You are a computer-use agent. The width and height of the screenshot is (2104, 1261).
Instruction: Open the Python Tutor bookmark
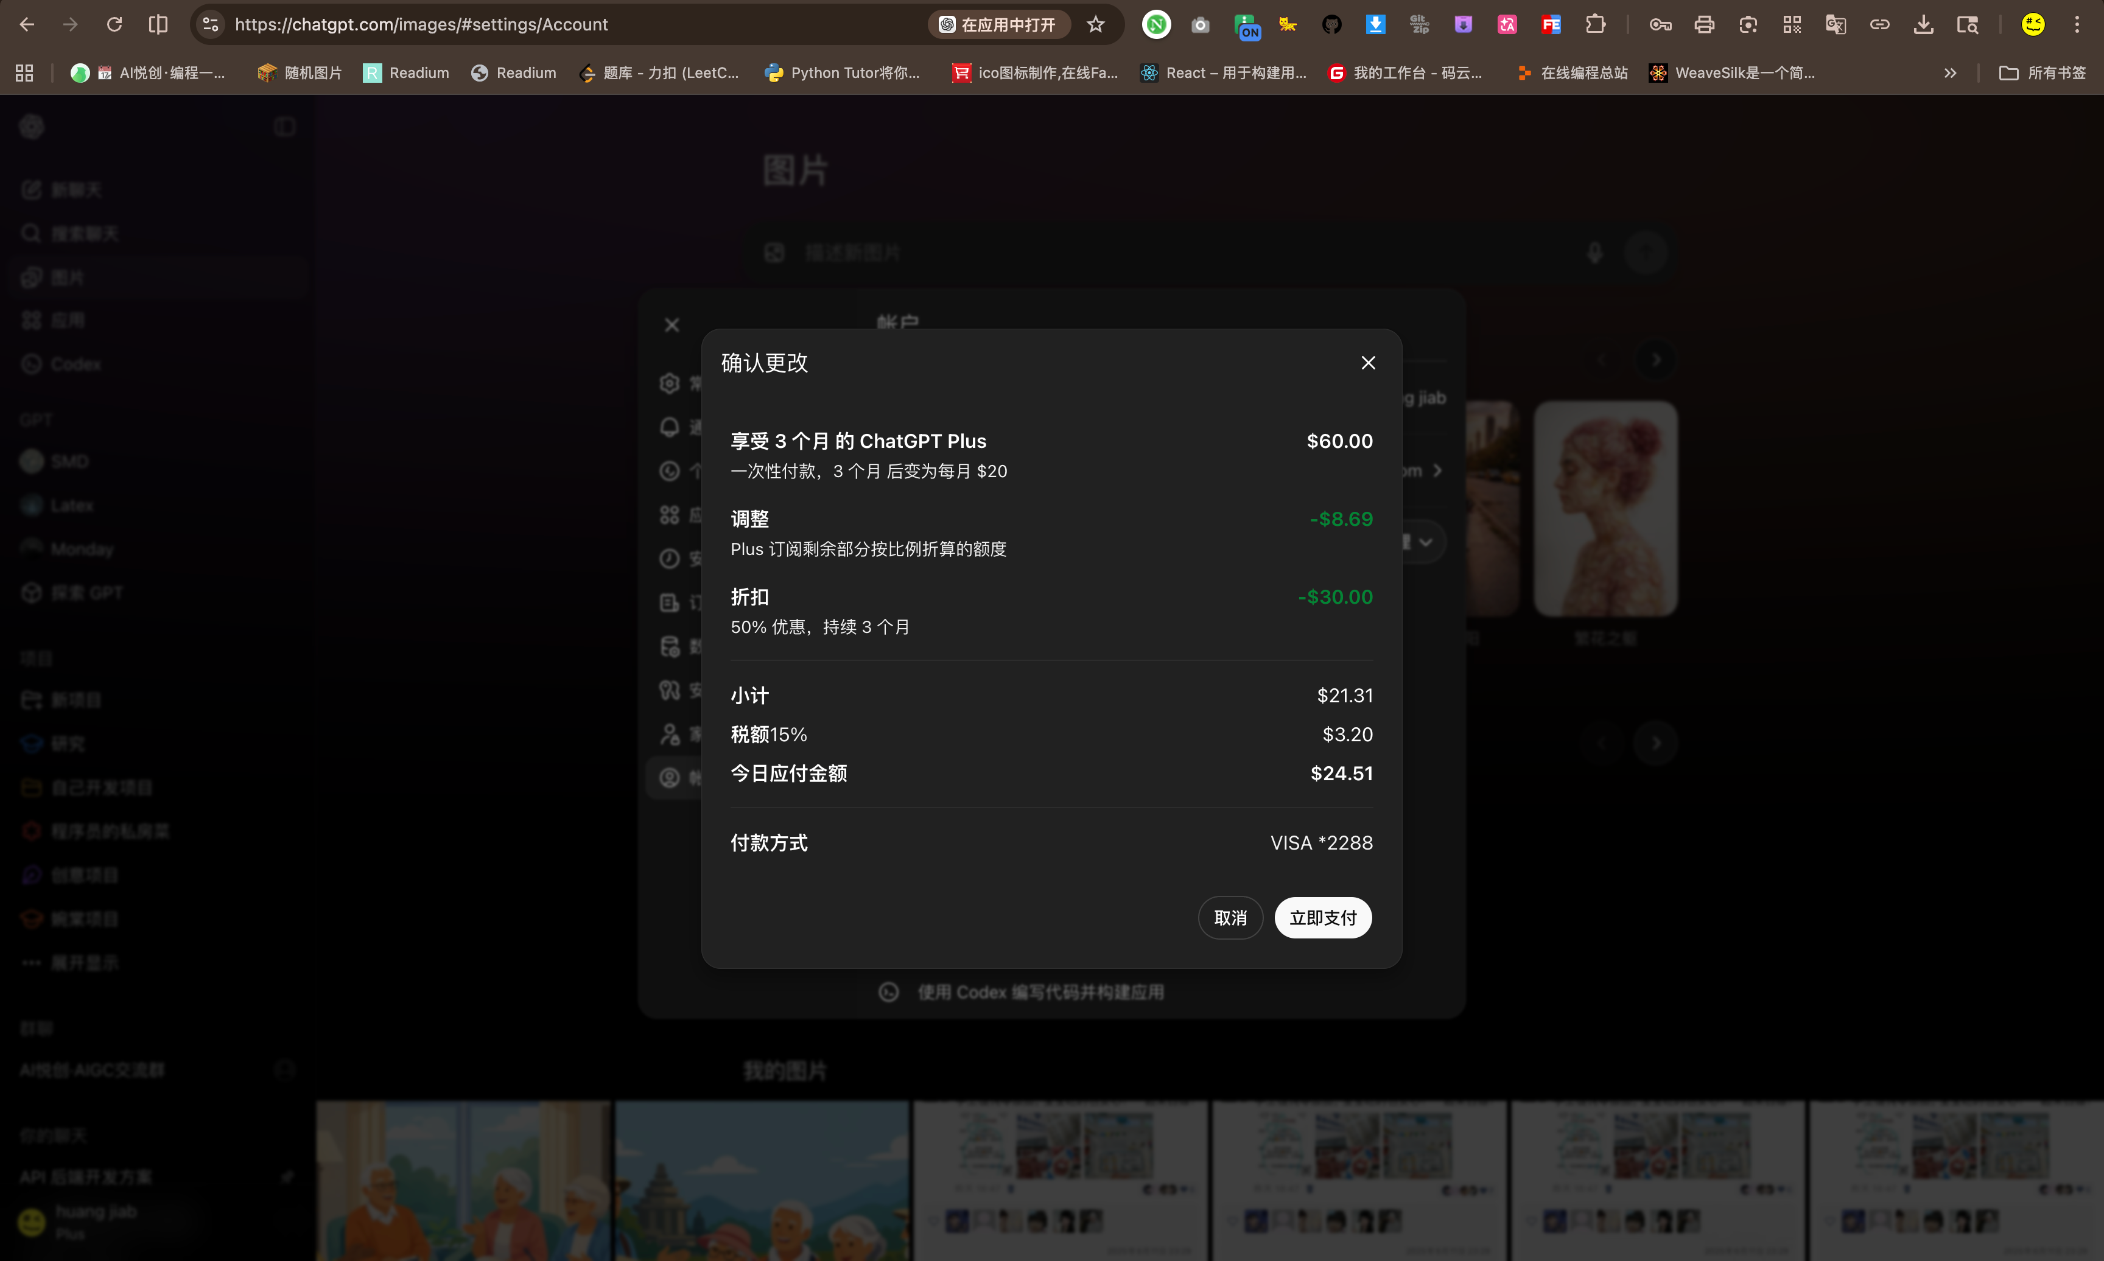point(842,73)
